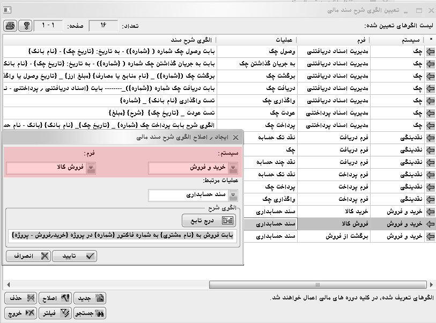Image resolution: width=436 pixels, height=323 pixels.
Task: Click the حذف (delete) button
Action: [x=21, y=298]
